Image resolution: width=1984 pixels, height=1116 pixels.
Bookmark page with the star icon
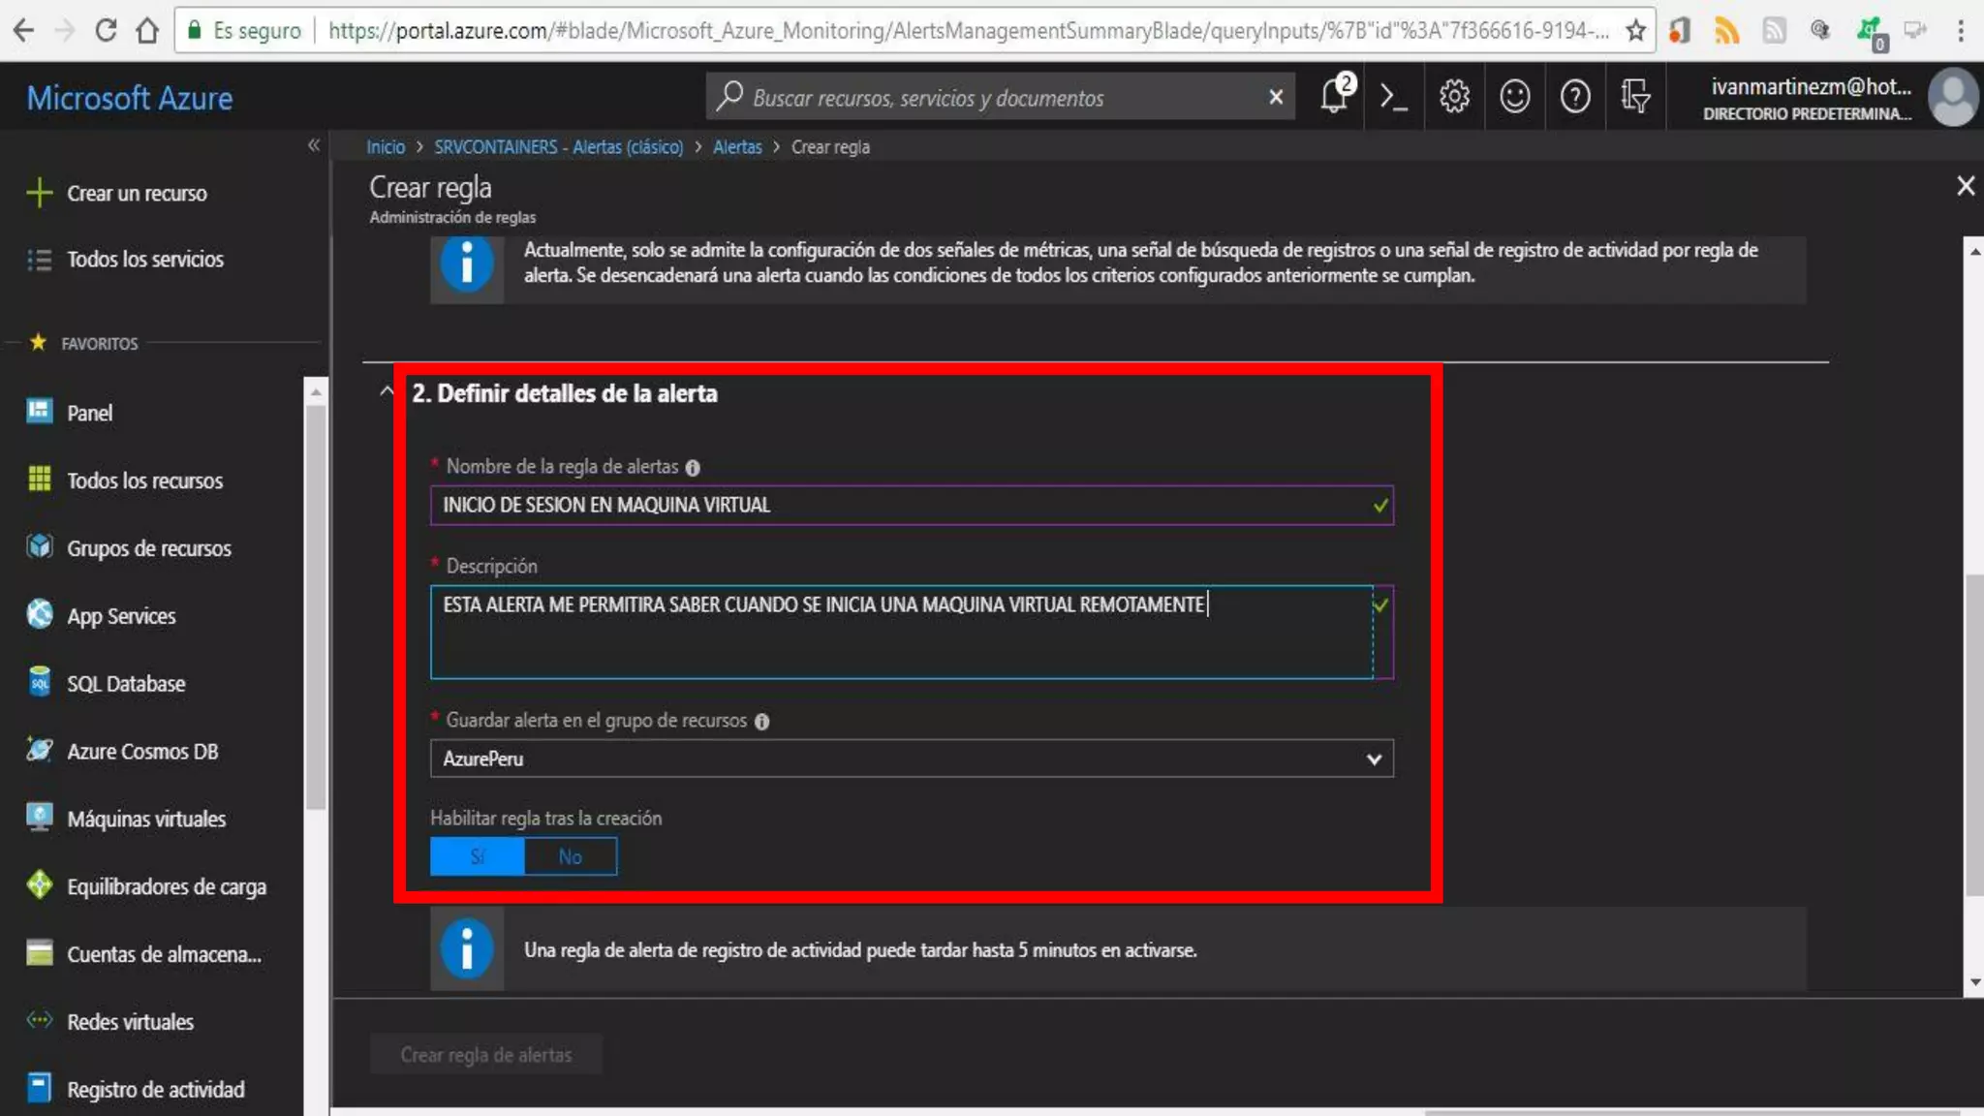pos(1636,31)
